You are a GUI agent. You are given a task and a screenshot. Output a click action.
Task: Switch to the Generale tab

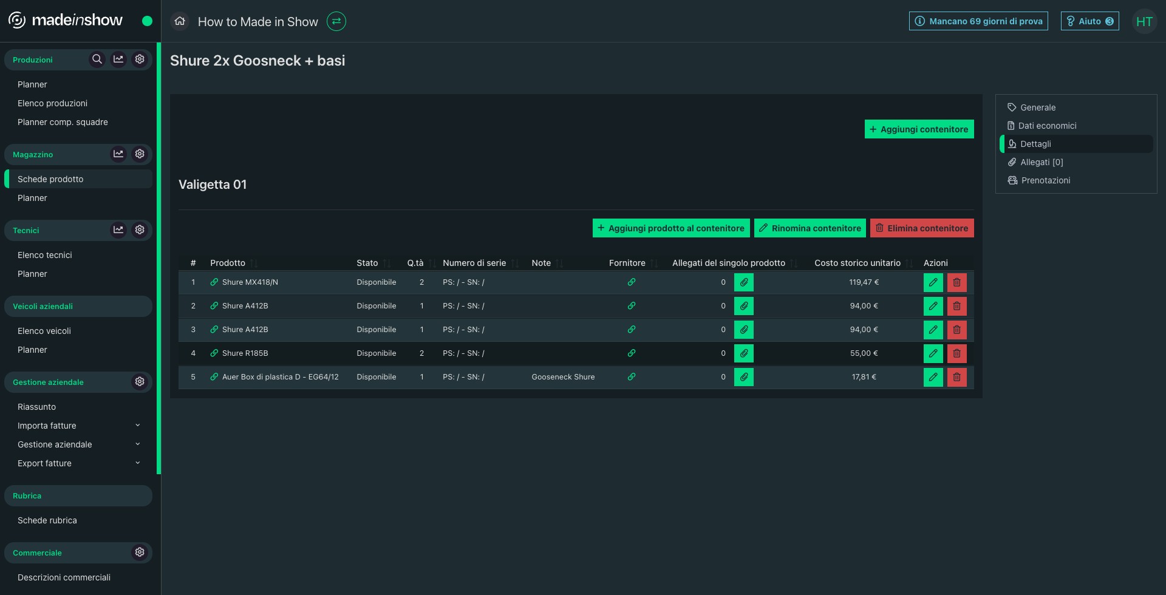tap(1076, 107)
